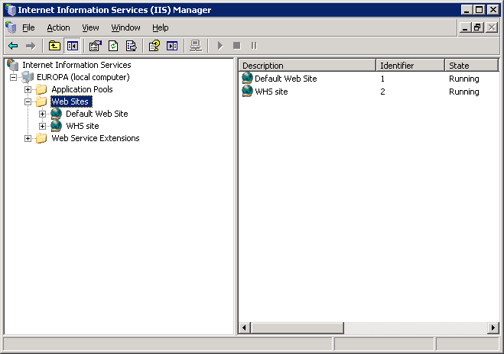504x354 pixels.
Task: Open the File menu
Action: coord(28,28)
